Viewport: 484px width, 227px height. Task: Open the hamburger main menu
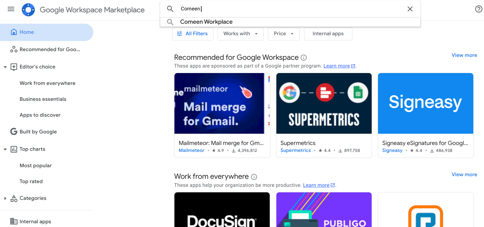point(11,9)
